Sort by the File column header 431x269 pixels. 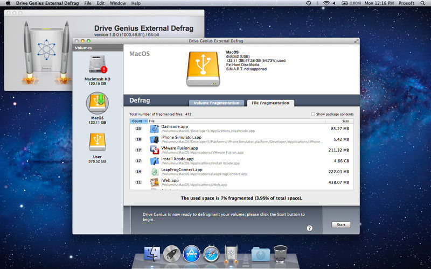click(x=237, y=121)
